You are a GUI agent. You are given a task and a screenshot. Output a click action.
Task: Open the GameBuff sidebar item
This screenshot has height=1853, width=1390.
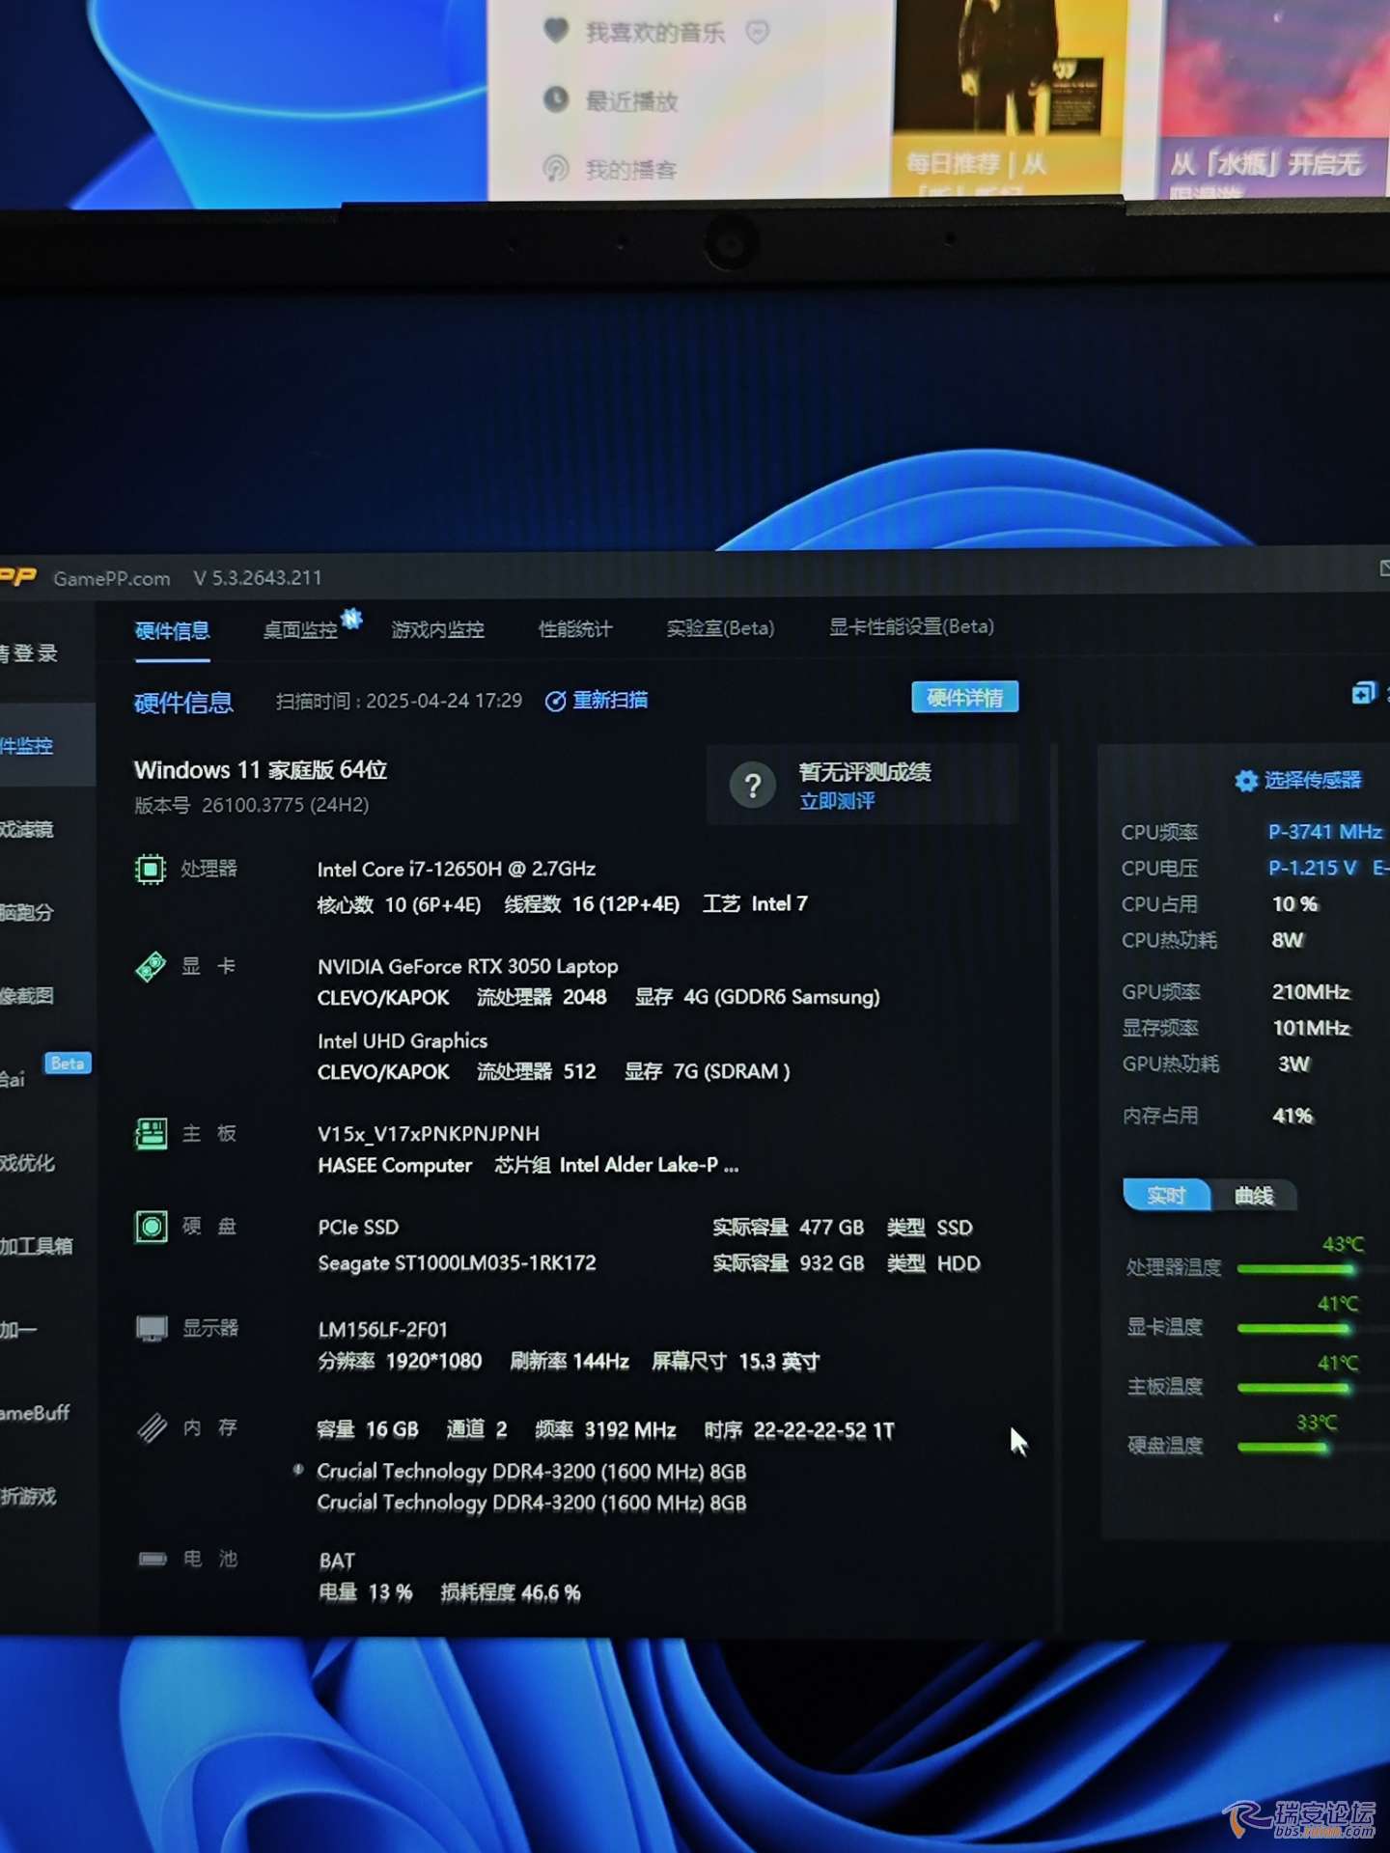coord(36,1413)
